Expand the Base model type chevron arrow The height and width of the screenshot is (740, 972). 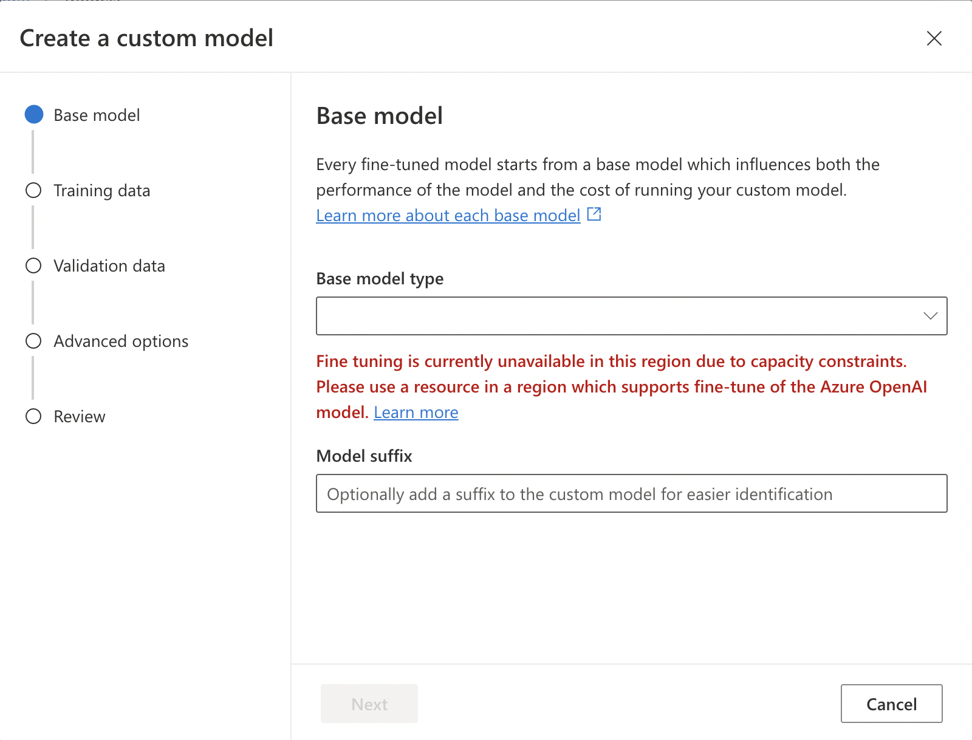[930, 316]
